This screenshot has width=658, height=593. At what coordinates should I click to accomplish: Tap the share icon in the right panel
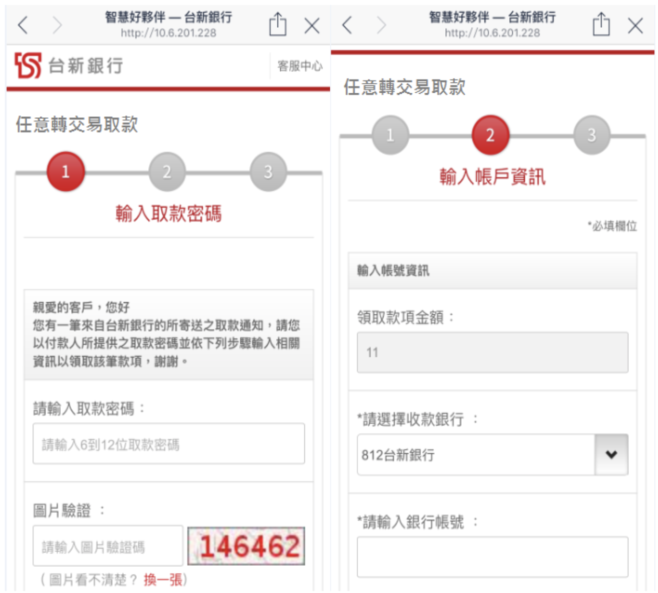(x=601, y=24)
